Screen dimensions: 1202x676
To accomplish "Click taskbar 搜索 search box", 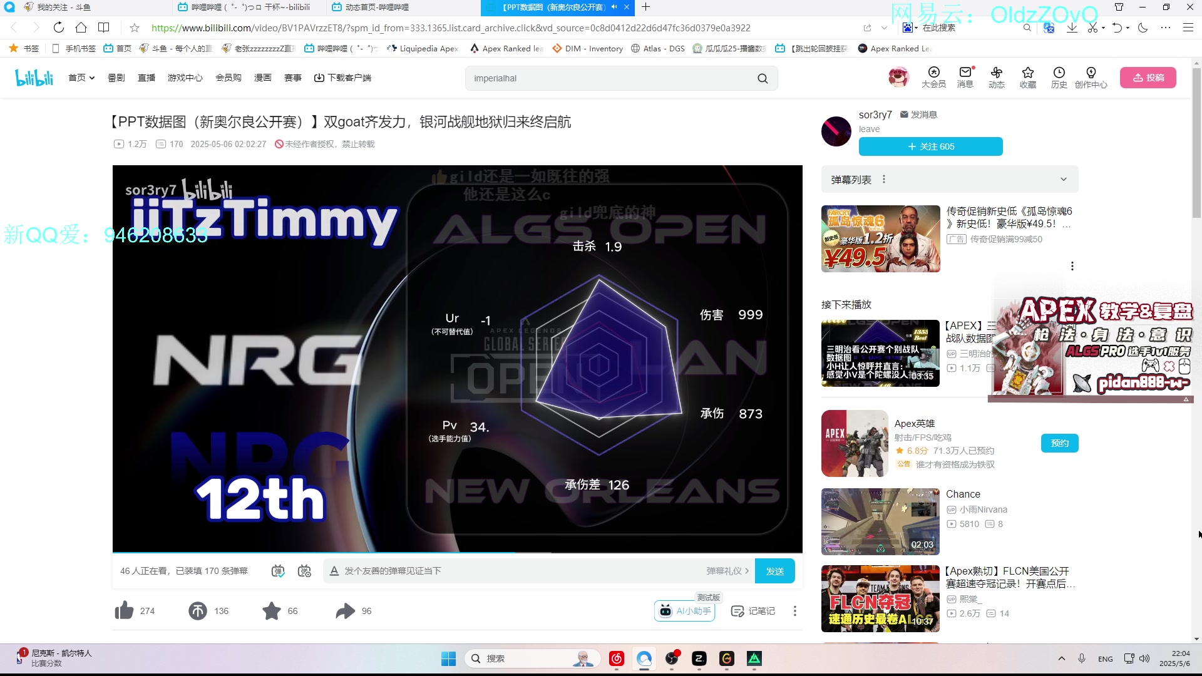I will tap(532, 658).
